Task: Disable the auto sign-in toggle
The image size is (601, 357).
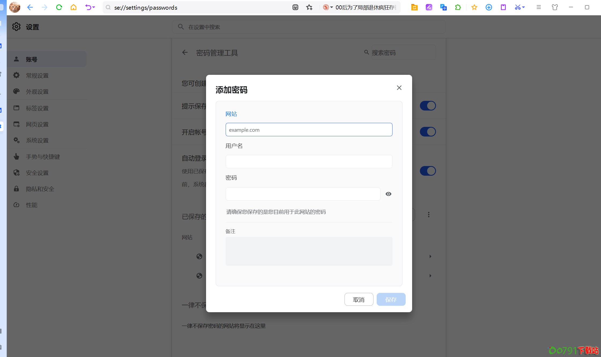Action: click(x=428, y=171)
